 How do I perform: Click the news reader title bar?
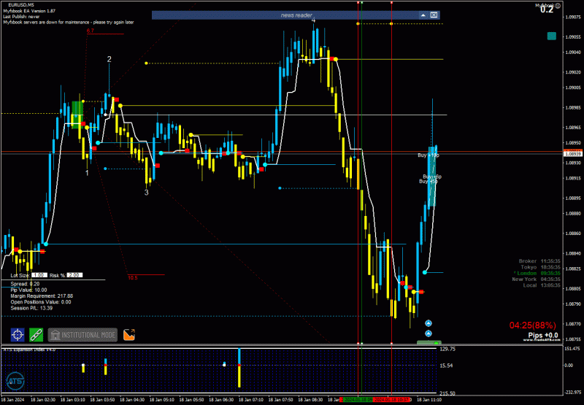pos(296,15)
